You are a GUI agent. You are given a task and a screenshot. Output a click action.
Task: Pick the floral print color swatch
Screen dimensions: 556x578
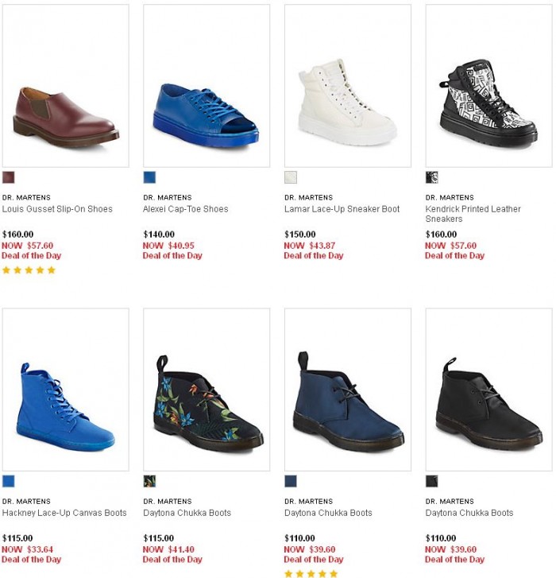tap(149, 481)
